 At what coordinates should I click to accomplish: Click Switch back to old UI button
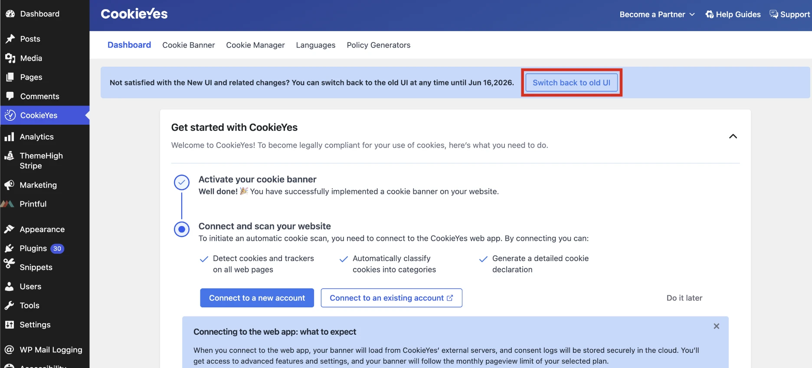pos(572,83)
